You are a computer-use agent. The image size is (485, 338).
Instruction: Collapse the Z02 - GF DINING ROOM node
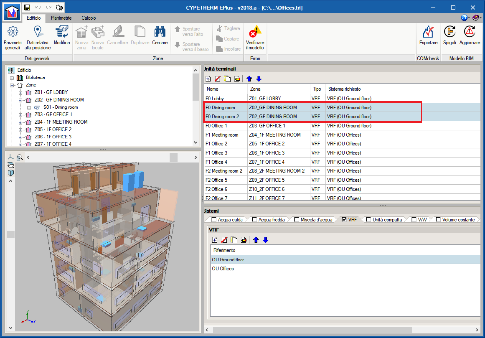(20, 100)
